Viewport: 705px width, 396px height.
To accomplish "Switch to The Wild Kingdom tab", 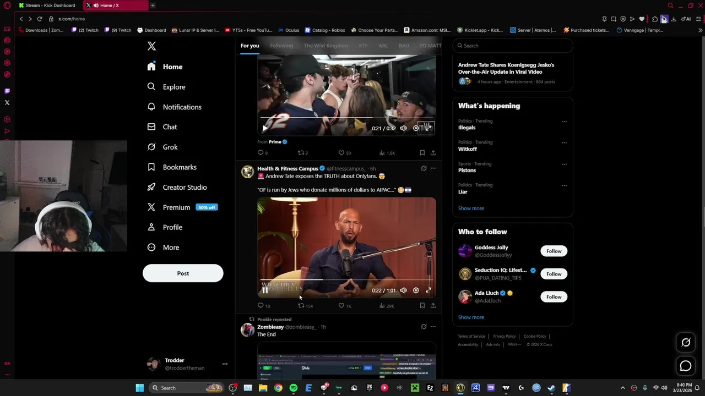I will point(326,46).
